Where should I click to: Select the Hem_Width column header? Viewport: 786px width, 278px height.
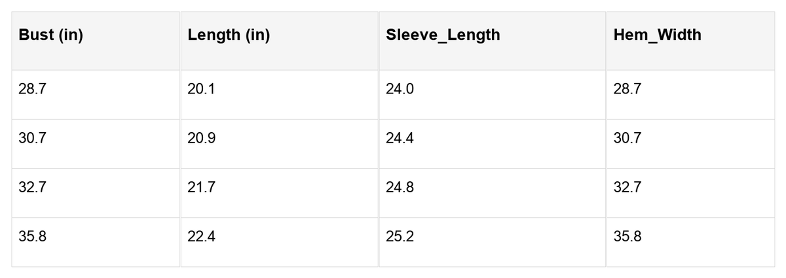[690, 41]
